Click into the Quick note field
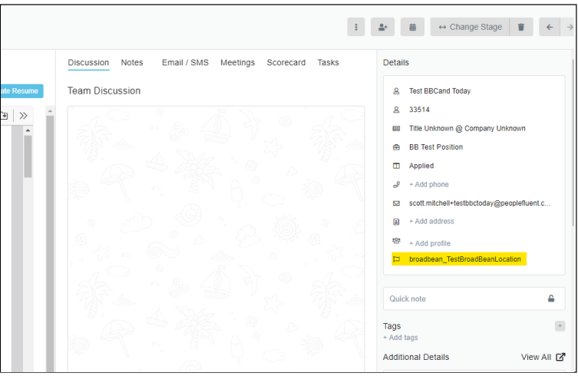This screenshot has width=578, height=376. tap(474, 298)
